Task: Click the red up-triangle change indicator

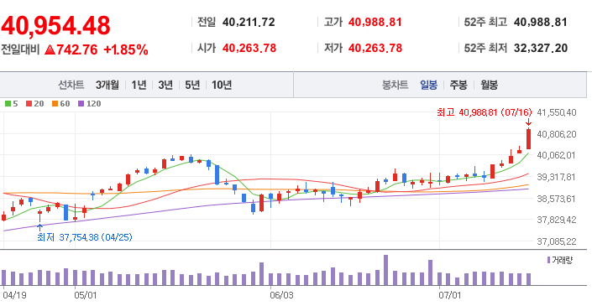Action: 50,49
